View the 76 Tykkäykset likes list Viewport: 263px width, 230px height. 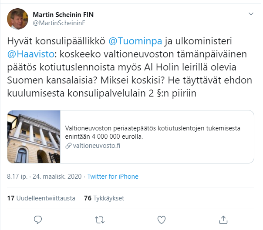point(104,198)
